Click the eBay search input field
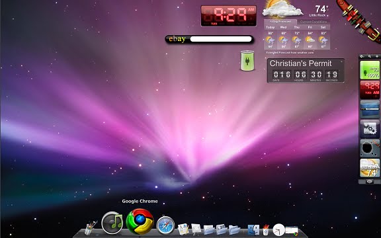Screen dimensions: 381x238 click(x=221, y=39)
